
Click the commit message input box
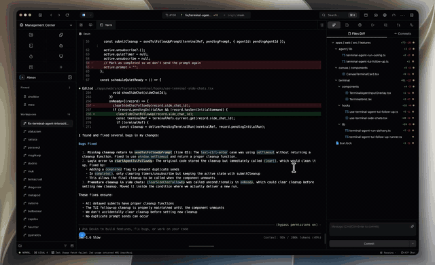click(x=372, y=230)
